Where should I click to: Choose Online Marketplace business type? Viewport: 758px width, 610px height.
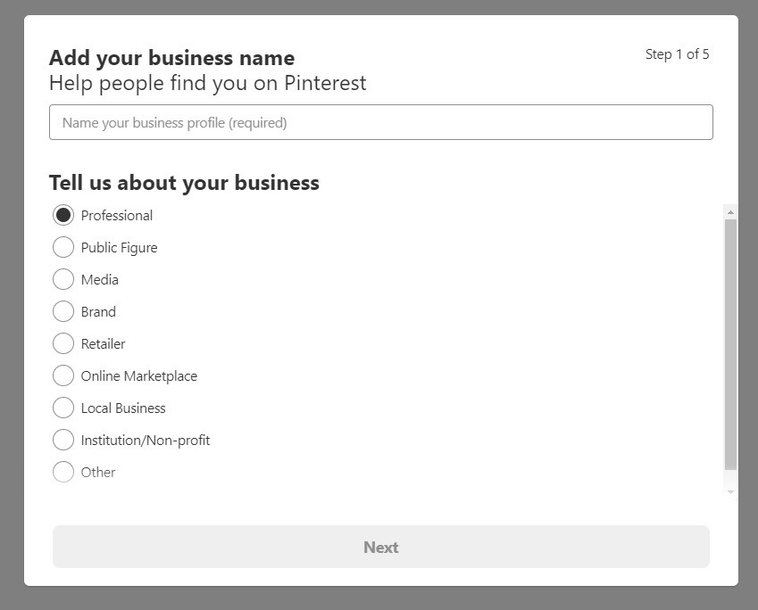click(x=63, y=375)
